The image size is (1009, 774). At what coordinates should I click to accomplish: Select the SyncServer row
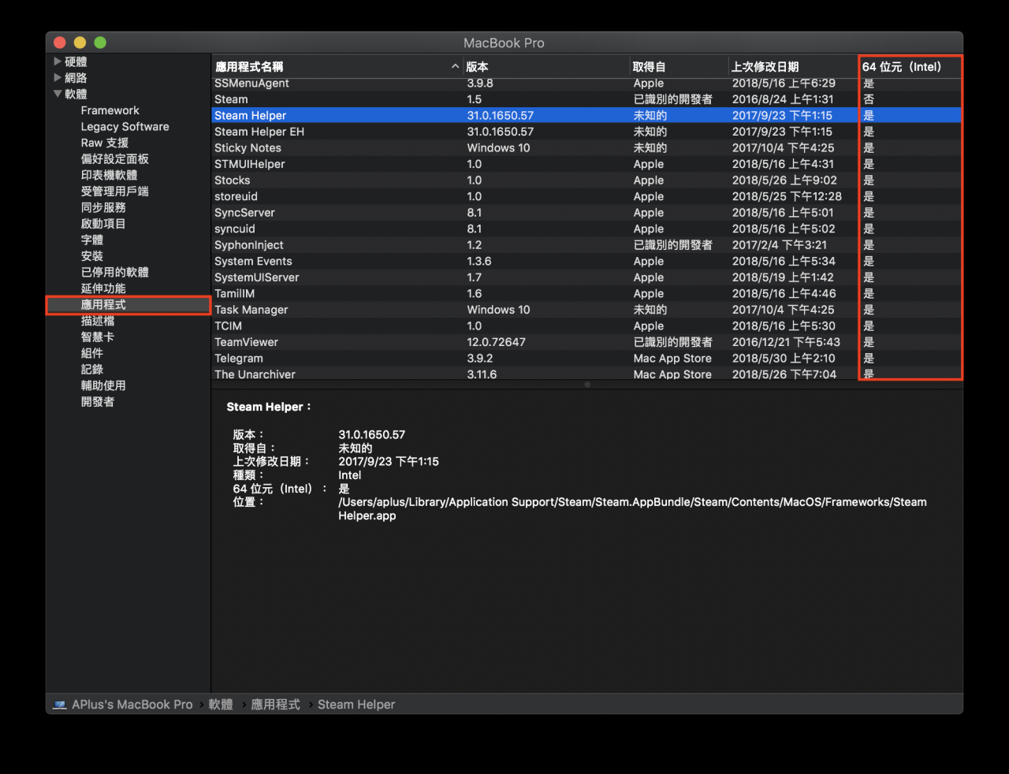point(586,212)
